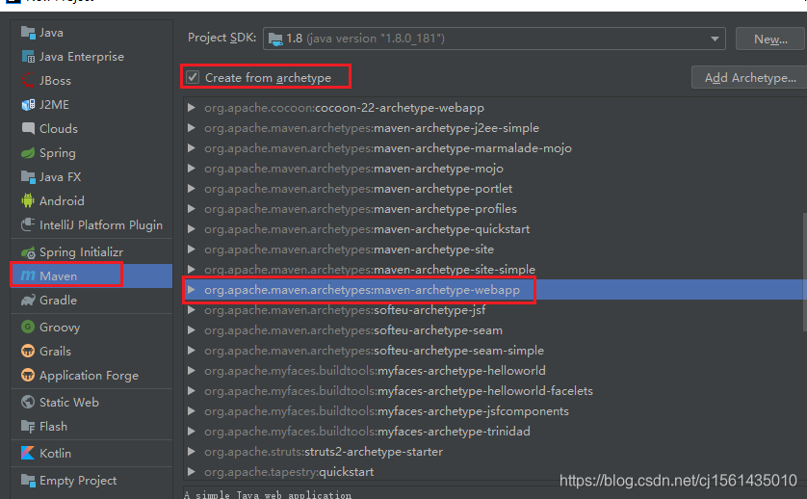Click the Project SDK combo box field
This screenshot has height=499, width=807.
pos(494,39)
